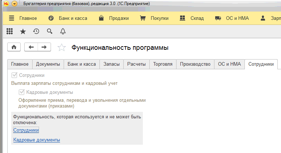Toggle the Кадровые документы checkbox
This screenshot has height=153, width=281.
point(21,92)
